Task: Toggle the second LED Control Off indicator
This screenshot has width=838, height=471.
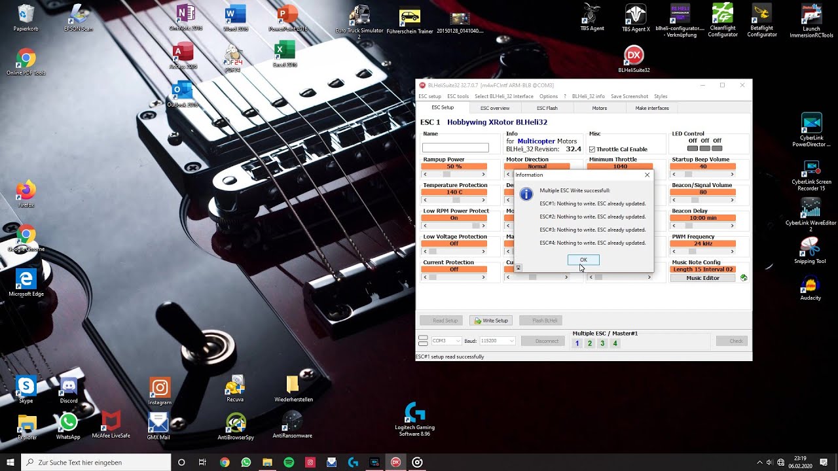Action: [705, 148]
